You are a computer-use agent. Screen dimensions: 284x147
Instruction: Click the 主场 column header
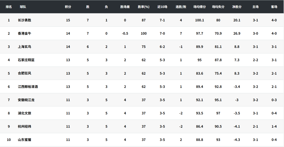click(255, 7)
